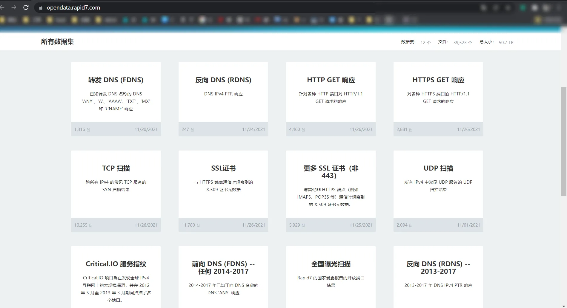Click the 数据集: label in header
The image size is (567, 308).
[x=408, y=42]
